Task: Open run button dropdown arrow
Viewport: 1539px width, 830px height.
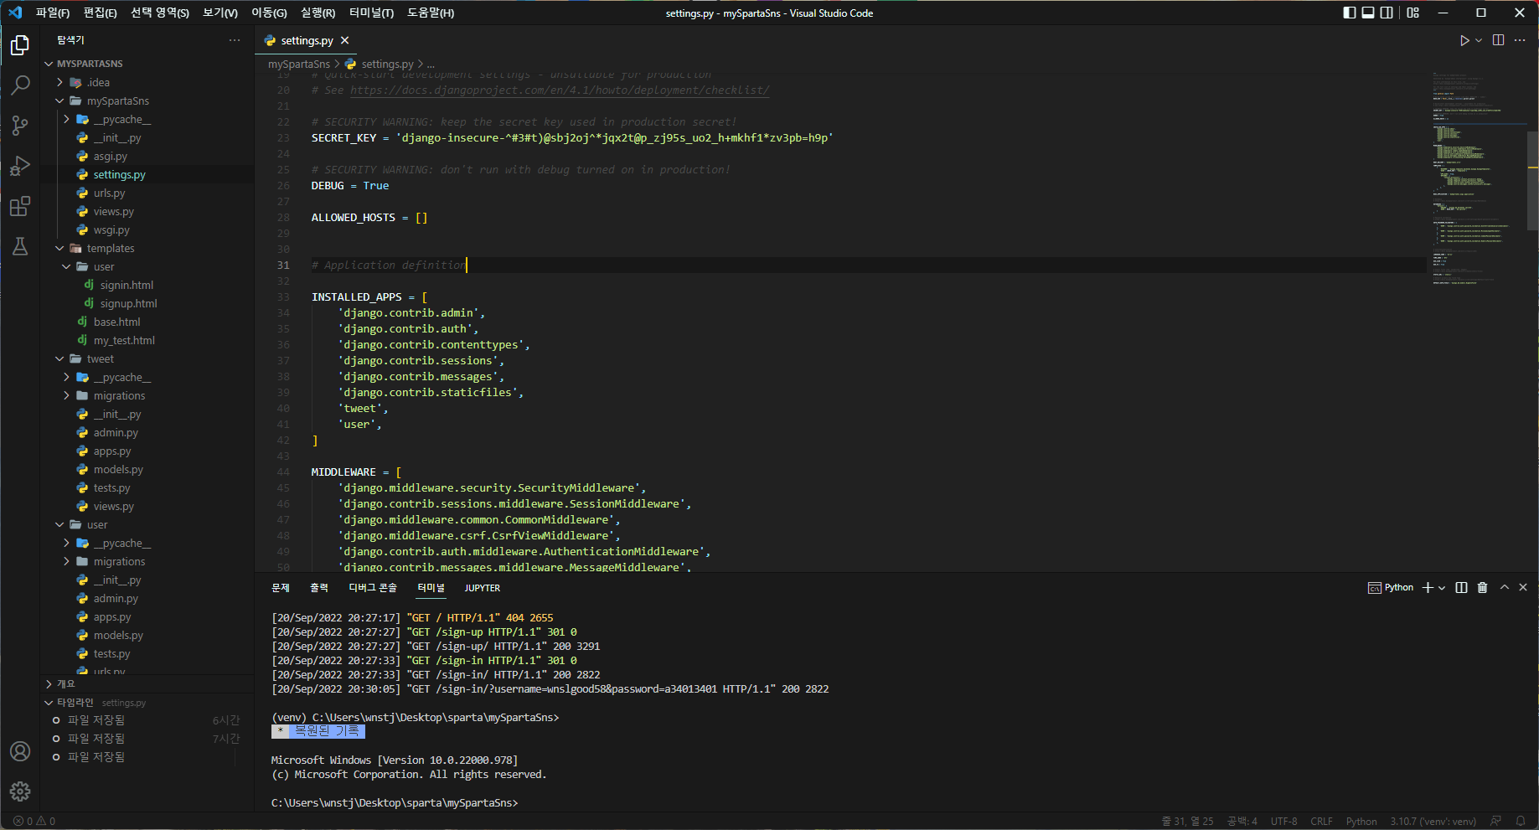Action: point(1479,40)
